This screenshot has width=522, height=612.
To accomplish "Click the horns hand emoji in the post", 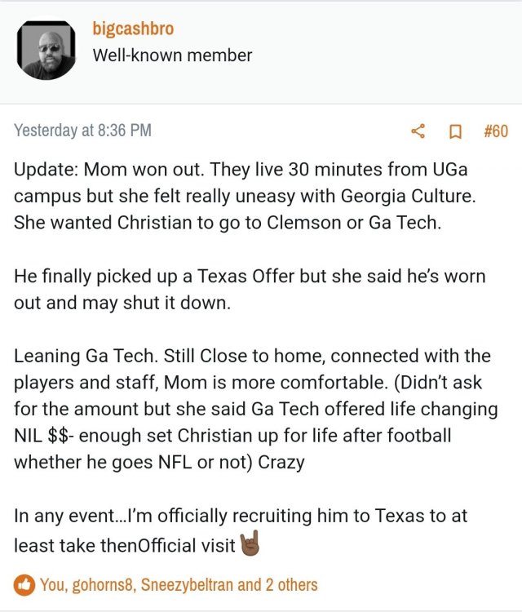I will pyautogui.click(x=249, y=544).
